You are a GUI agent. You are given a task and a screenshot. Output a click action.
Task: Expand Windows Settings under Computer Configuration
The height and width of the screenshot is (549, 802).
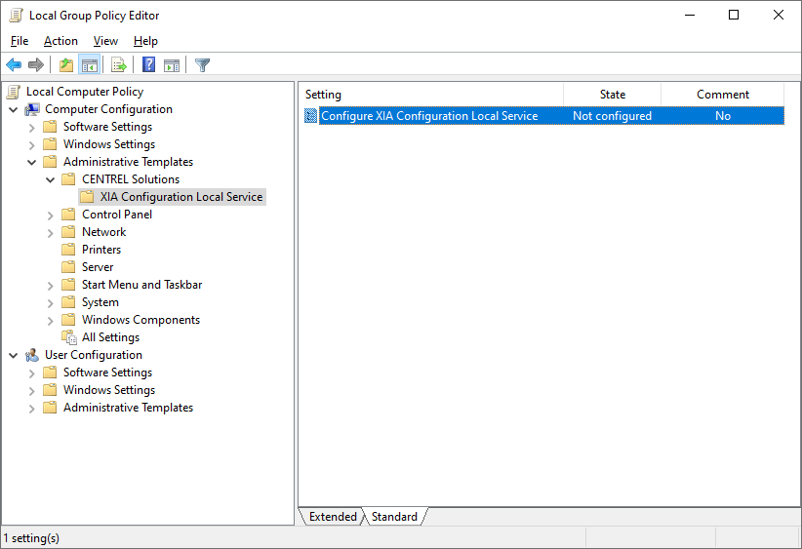32,144
